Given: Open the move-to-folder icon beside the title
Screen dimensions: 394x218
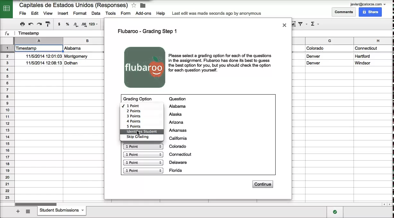Looking at the screenshot, I should pos(143,5).
